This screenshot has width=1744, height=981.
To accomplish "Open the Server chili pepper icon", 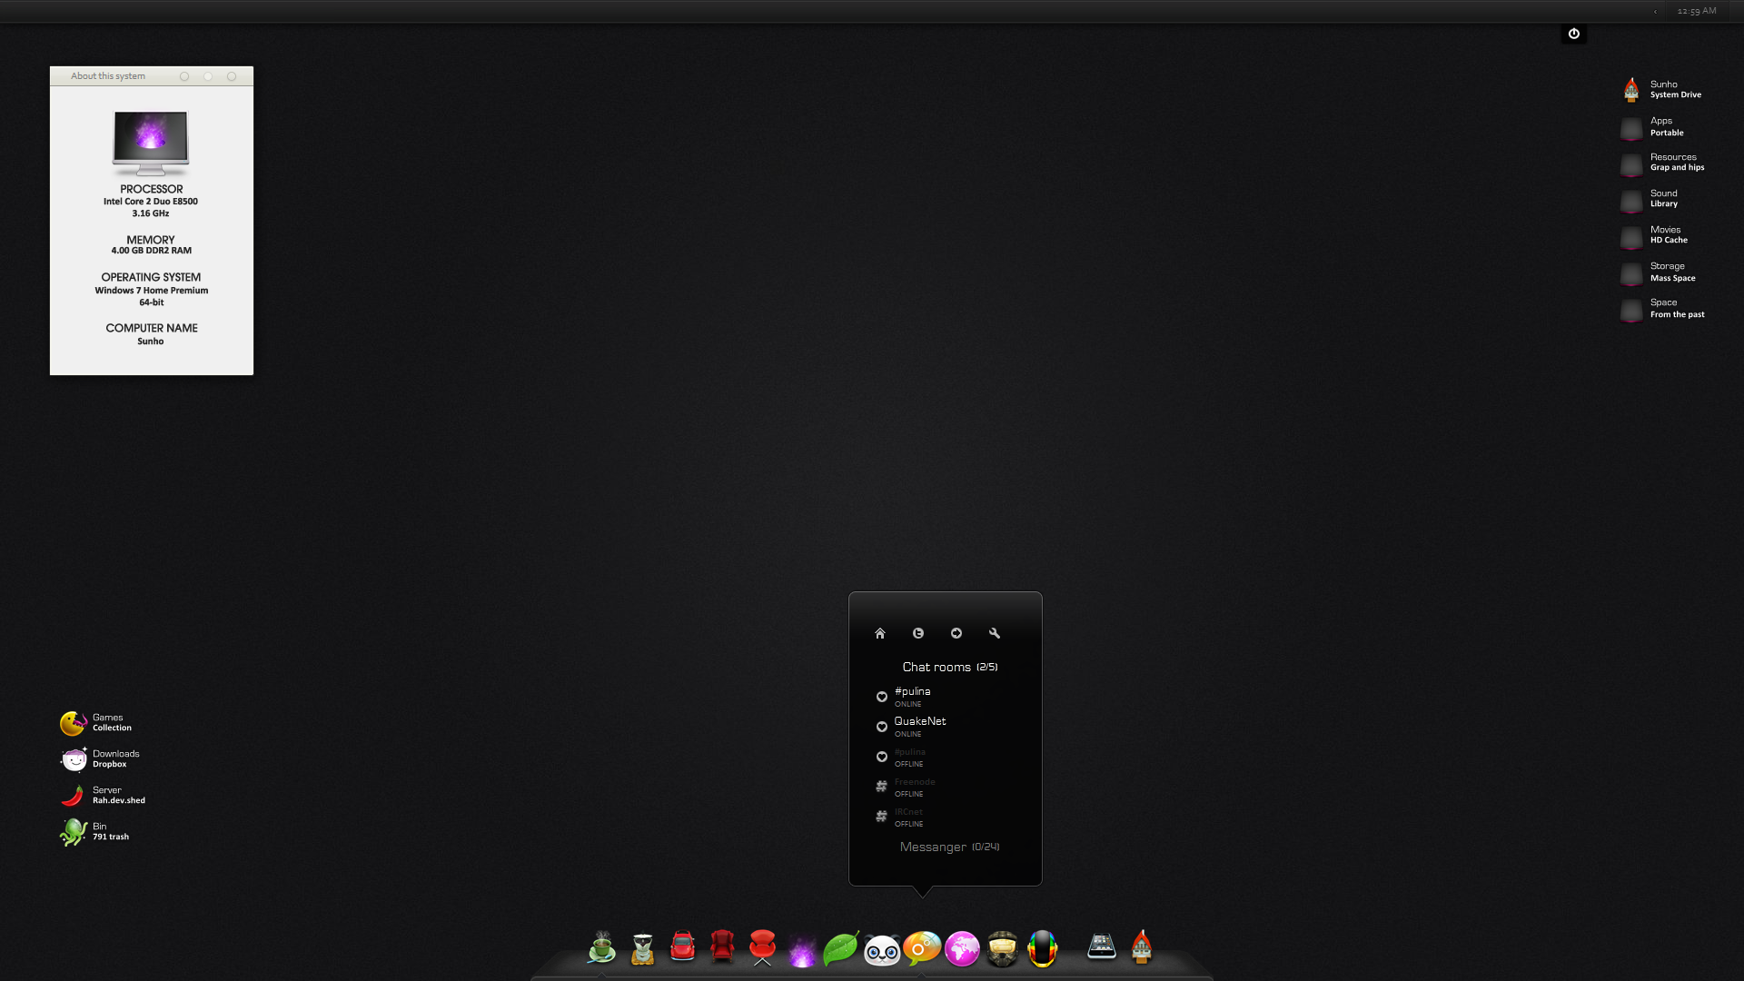I will (72, 796).
